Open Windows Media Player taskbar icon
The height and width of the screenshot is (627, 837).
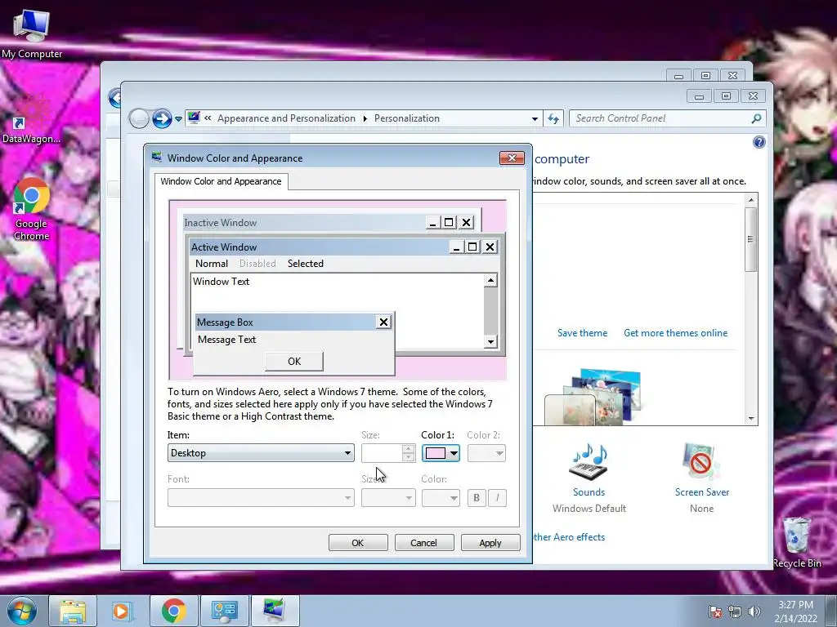click(123, 611)
